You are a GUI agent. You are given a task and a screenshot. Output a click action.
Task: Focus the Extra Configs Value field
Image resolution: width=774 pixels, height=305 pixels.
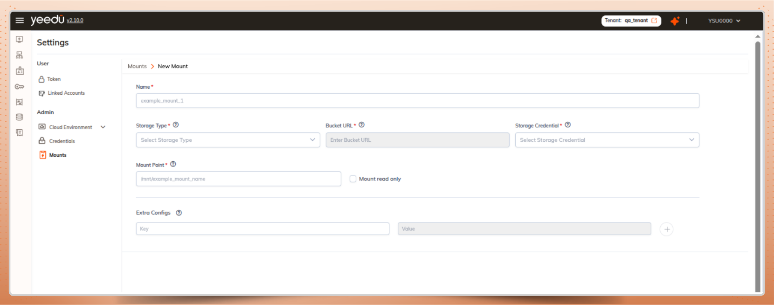(x=524, y=229)
